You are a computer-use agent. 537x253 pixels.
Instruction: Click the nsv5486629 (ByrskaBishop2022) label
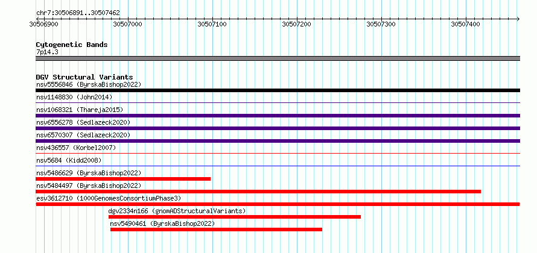point(89,173)
